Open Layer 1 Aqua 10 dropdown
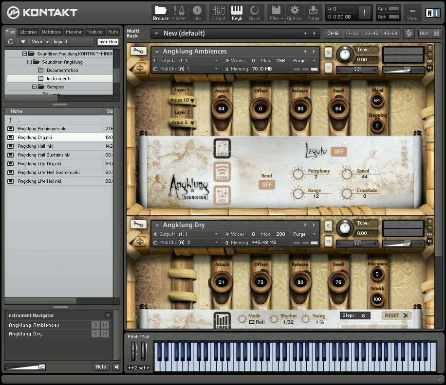446x385 pixels. click(x=182, y=100)
